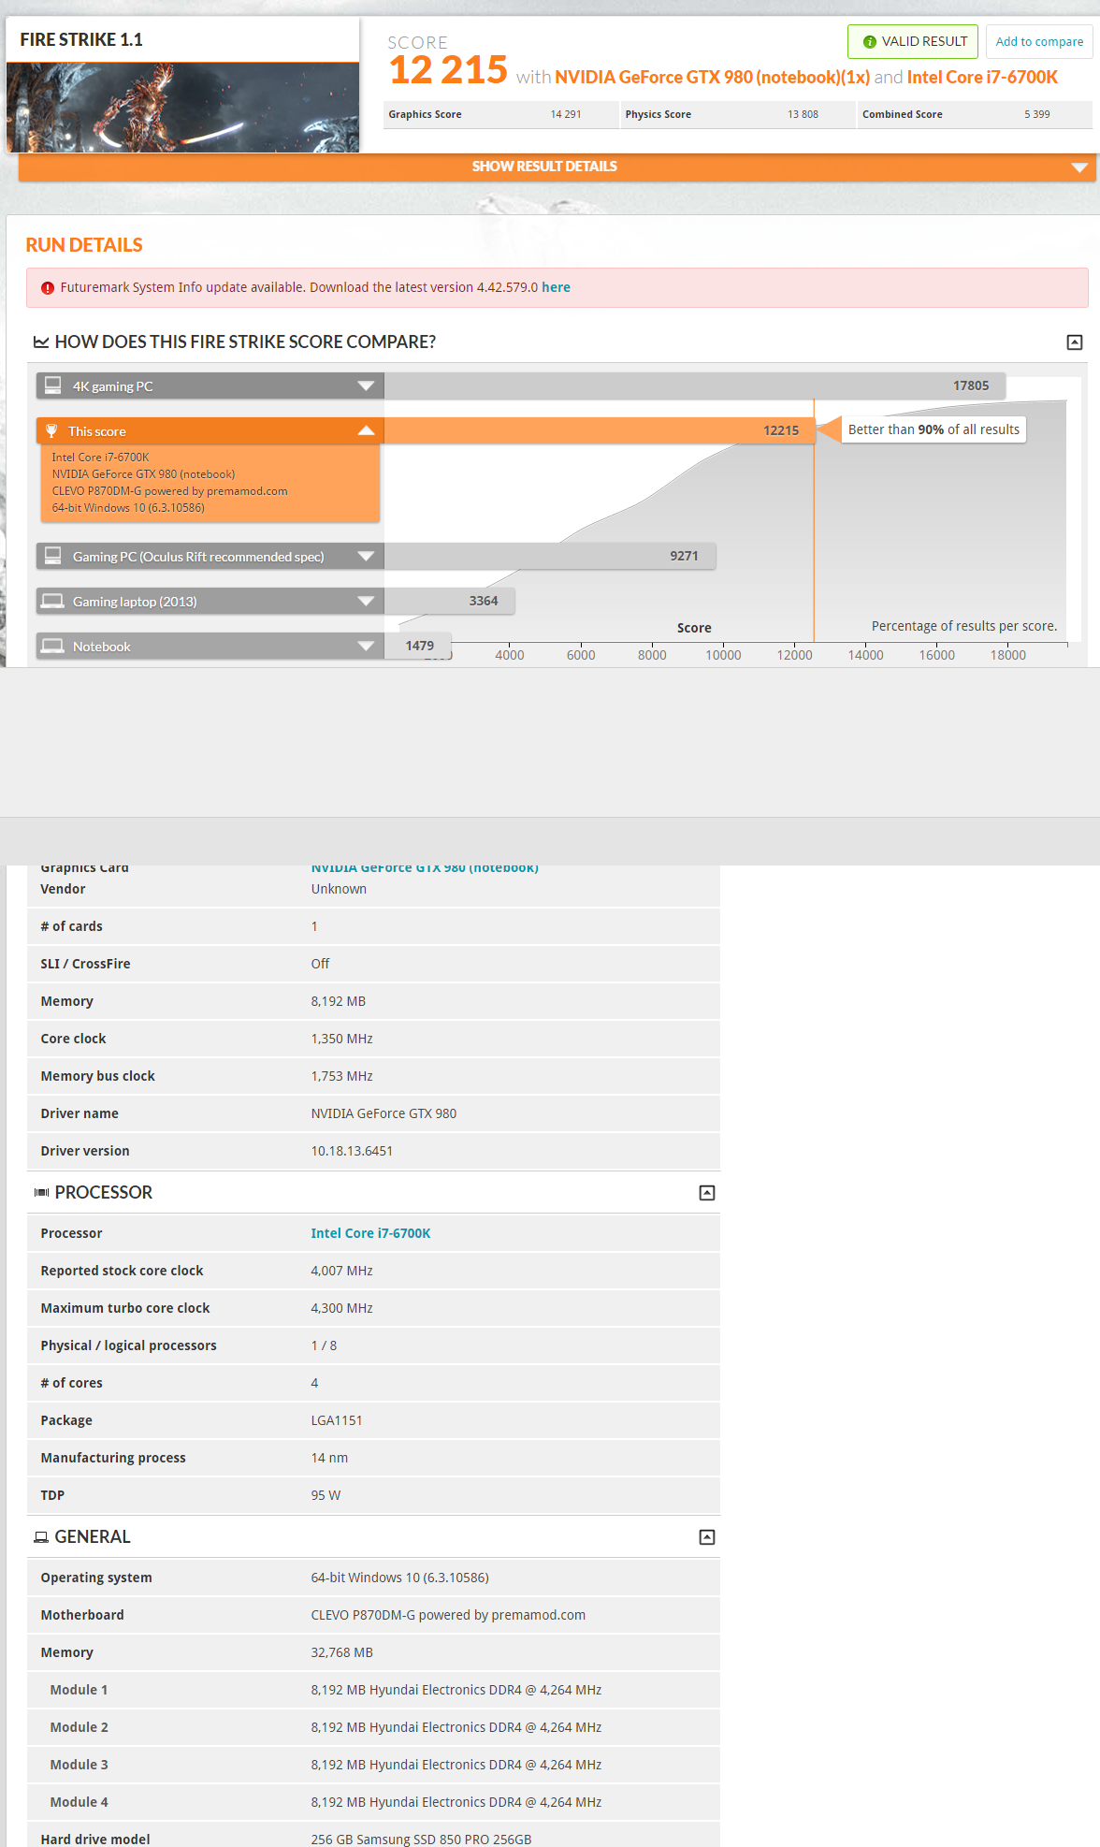Click the laptop icon on Gaming laptop (2013)

[53, 601]
